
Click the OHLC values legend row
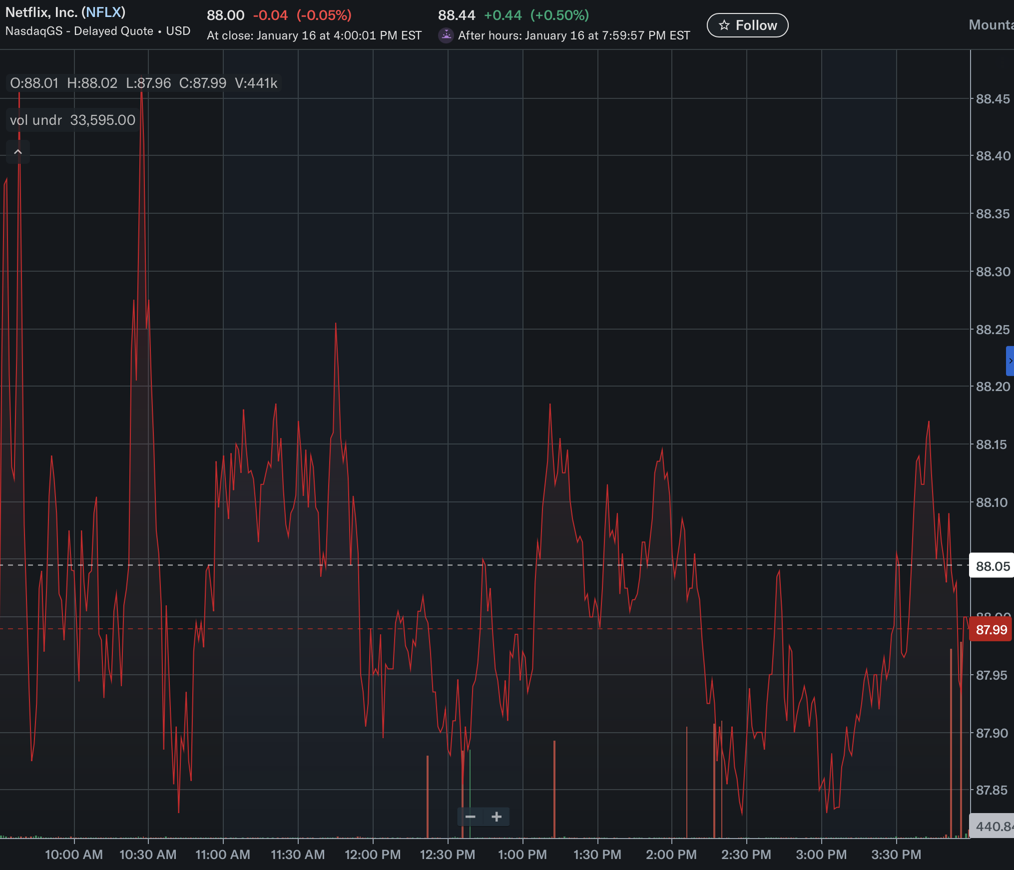click(x=143, y=83)
